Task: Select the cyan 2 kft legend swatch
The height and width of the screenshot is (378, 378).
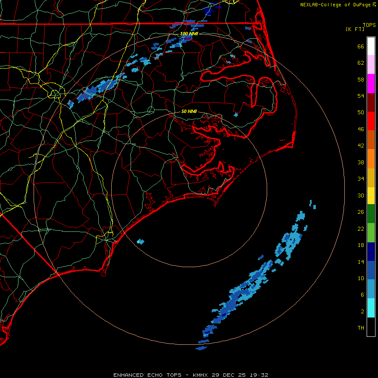Action: point(371,308)
